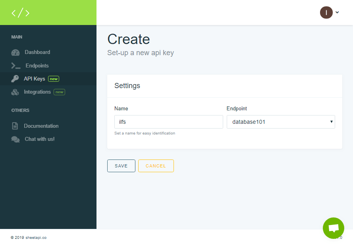
Task: Click the code brackets logo
Action: [21, 13]
